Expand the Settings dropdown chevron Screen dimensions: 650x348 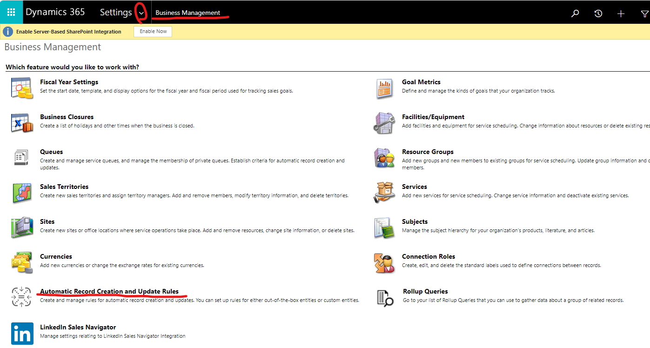click(141, 13)
